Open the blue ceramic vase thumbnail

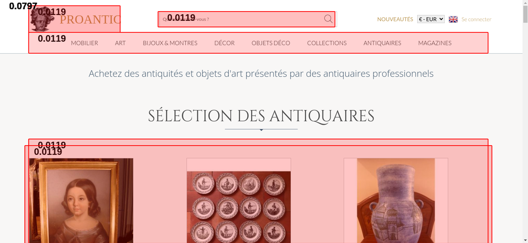pyautogui.click(x=396, y=201)
